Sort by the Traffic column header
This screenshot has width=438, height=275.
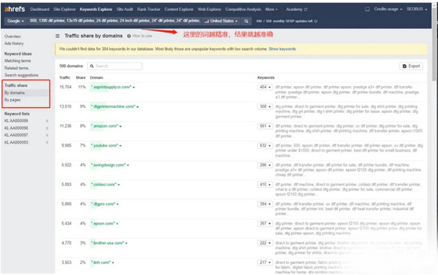[65, 77]
